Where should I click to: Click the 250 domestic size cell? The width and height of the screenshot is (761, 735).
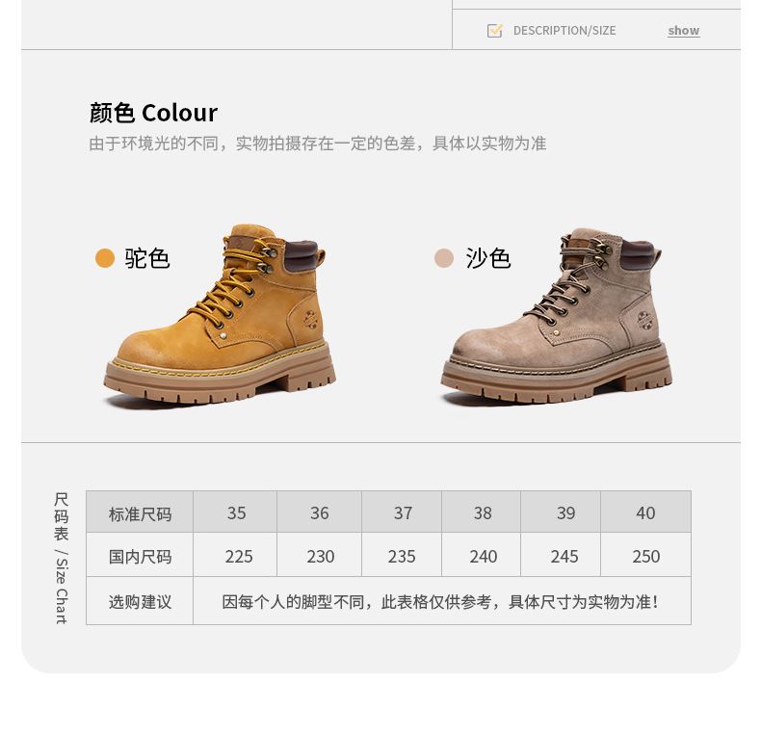tap(646, 556)
